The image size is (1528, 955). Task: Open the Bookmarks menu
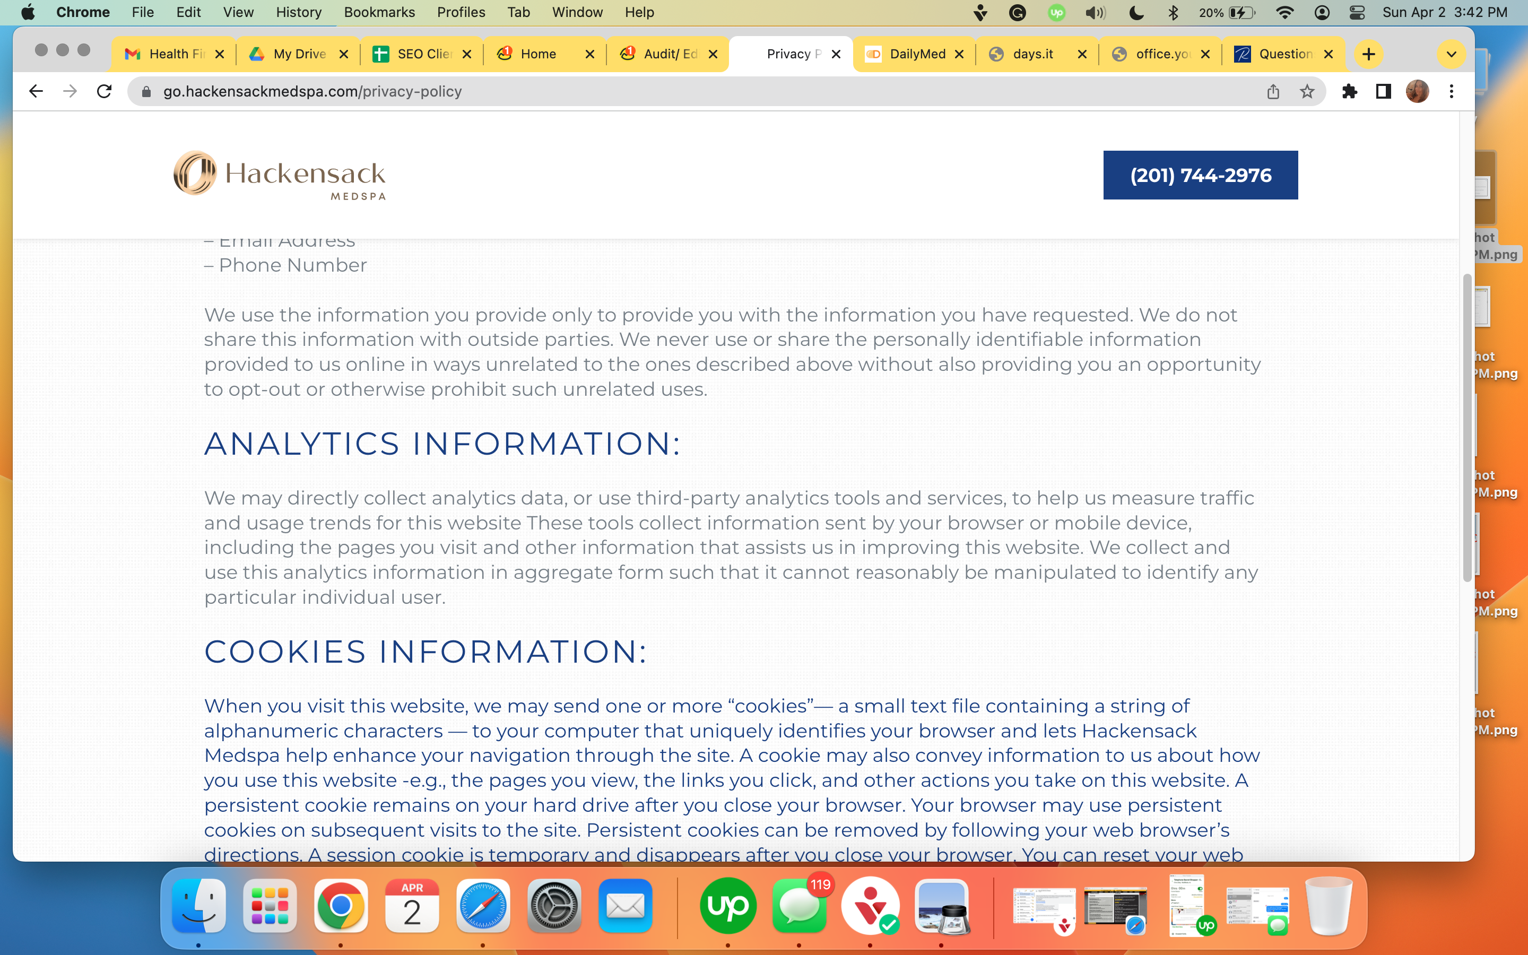pos(379,12)
